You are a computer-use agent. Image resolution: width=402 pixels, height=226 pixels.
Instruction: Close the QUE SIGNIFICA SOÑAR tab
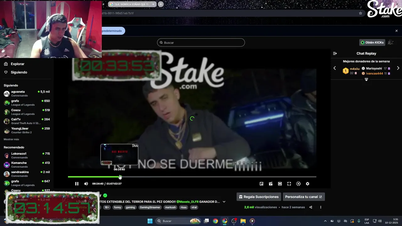pyautogui.click(x=153, y=4)
